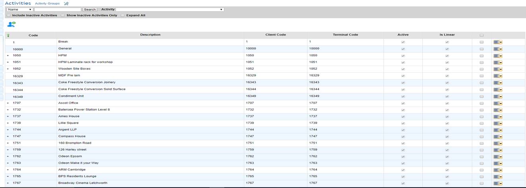This screenshot has height=188, width=526.
Task: Open the Activity Groups link
Action: (x=47, y=4)
